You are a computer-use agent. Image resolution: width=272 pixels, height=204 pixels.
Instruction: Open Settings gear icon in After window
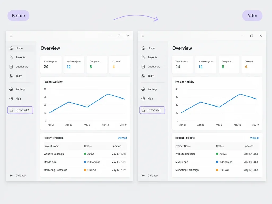click(143, 89)
